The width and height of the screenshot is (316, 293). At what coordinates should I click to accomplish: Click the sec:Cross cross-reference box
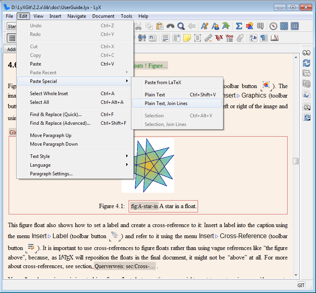pos(123,266)
